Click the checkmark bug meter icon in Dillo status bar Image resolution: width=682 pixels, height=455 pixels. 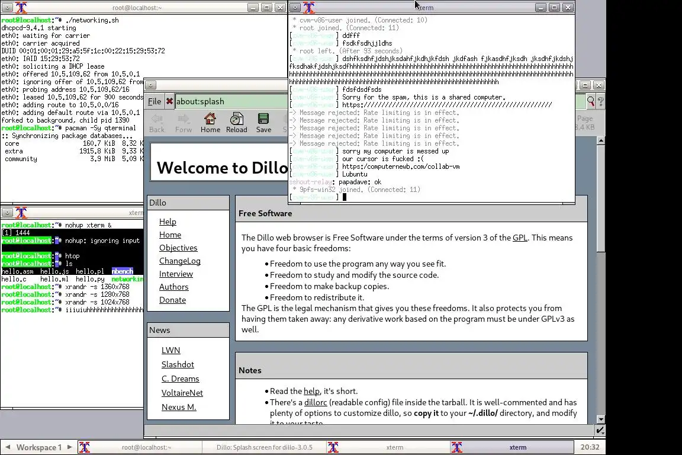tap(600, 430)
